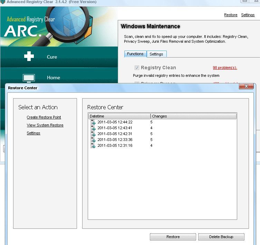Viewport: 260px width, 245px height.
Task: Switch to the Functions tab
Action: [x=135, y=54]
